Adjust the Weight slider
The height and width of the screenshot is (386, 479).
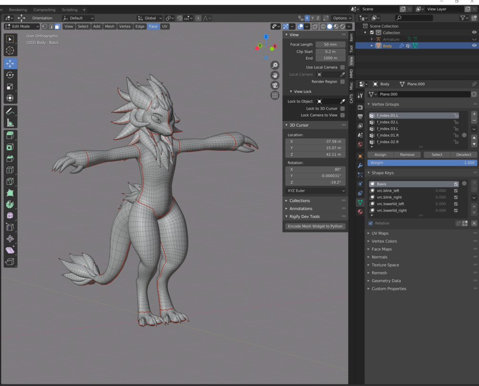[x=422, y=163]
